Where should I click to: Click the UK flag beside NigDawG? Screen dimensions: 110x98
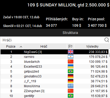[x=71, y=52]
